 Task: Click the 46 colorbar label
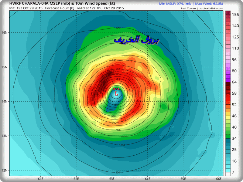(234, 116)
